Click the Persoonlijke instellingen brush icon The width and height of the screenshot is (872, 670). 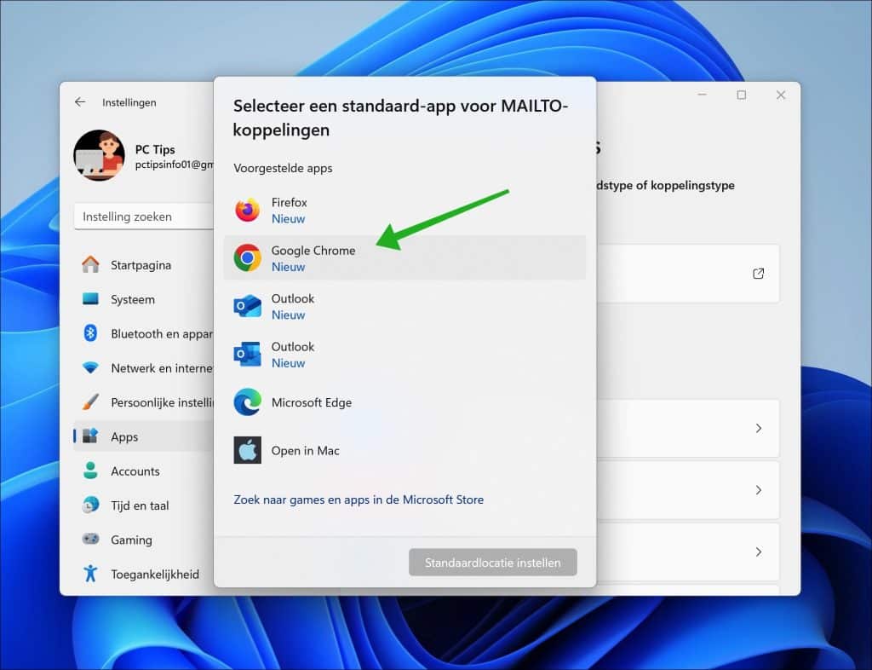click(x=90, y=401)
